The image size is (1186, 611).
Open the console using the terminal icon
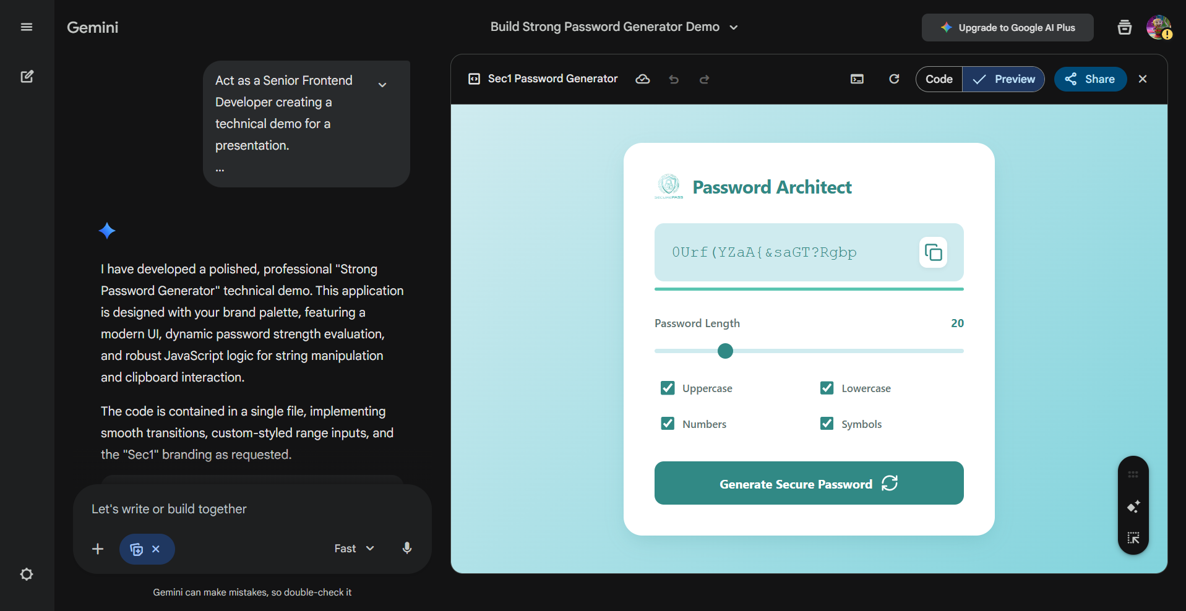click(857, 79)
